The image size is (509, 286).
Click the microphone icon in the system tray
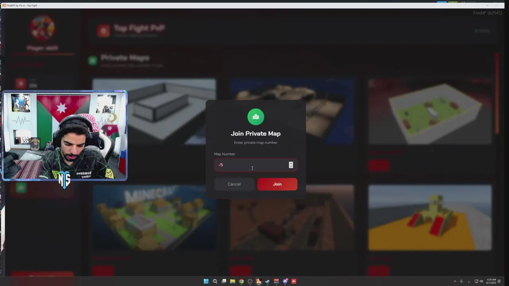click(461, 281)
